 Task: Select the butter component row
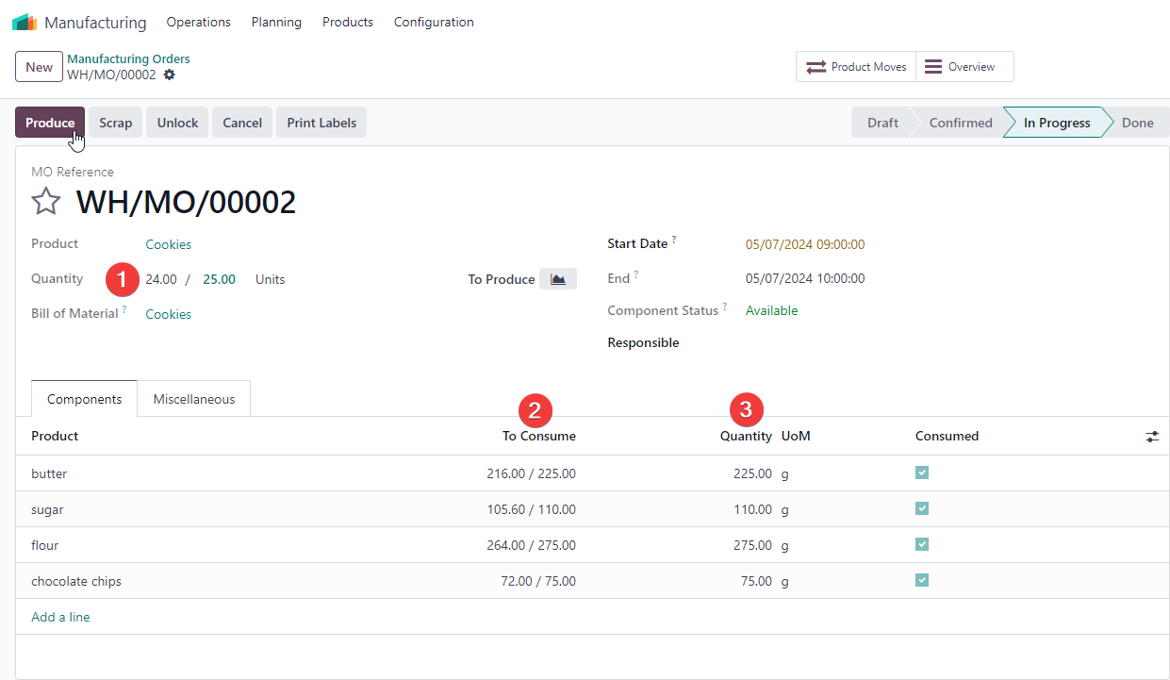pos(592,473)
